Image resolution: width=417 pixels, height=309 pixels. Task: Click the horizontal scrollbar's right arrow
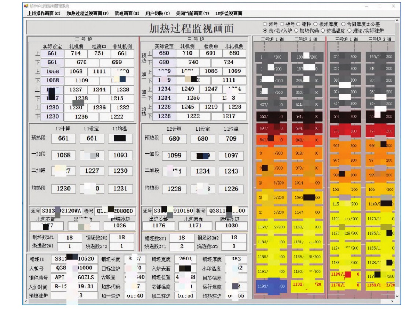point(392,301)
